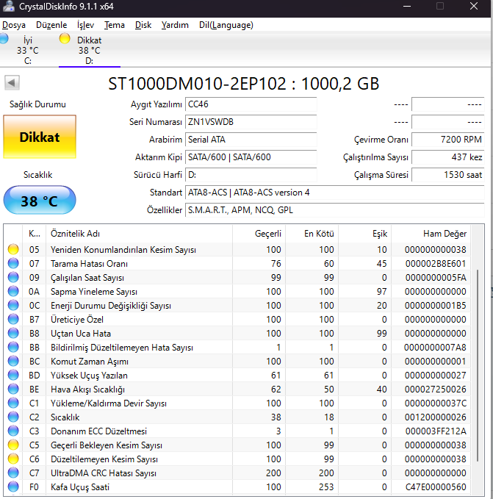
Task: Click blue status icon for attribute BB
Action: (13, 347)
